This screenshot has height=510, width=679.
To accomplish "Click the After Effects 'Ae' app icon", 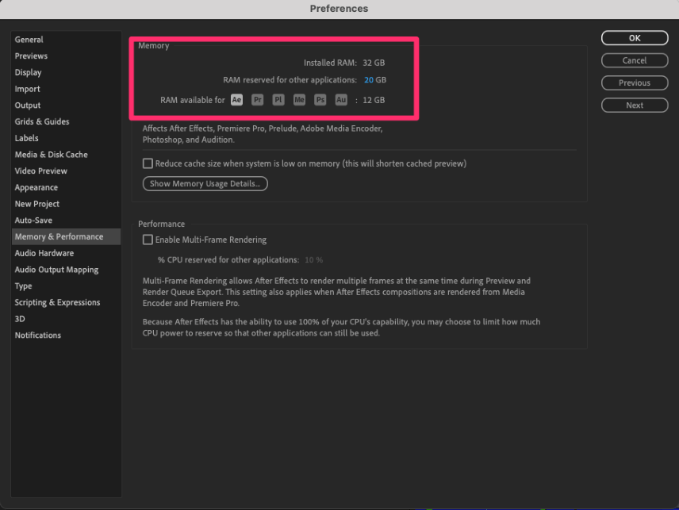I will pyautogui.click(x=236, y=100).
